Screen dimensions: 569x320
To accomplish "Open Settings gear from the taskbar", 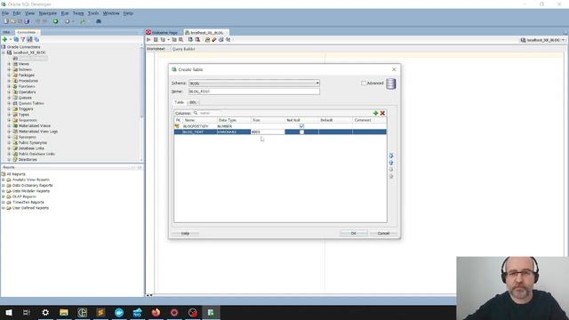I will 45,312.
